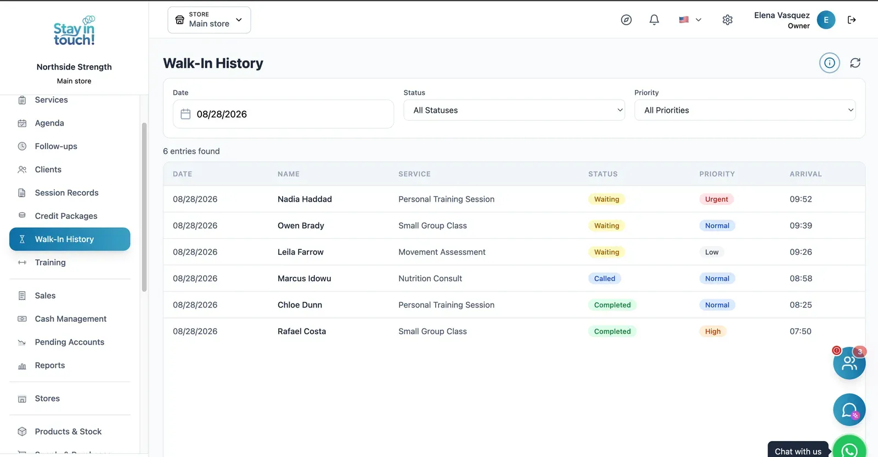Click Nadia Haddad's name
Viewport: 878px width, 457px height.
[x=305, y=199]
